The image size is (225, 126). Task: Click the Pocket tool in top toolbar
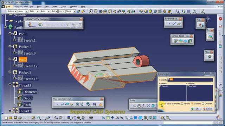point(96,11)
